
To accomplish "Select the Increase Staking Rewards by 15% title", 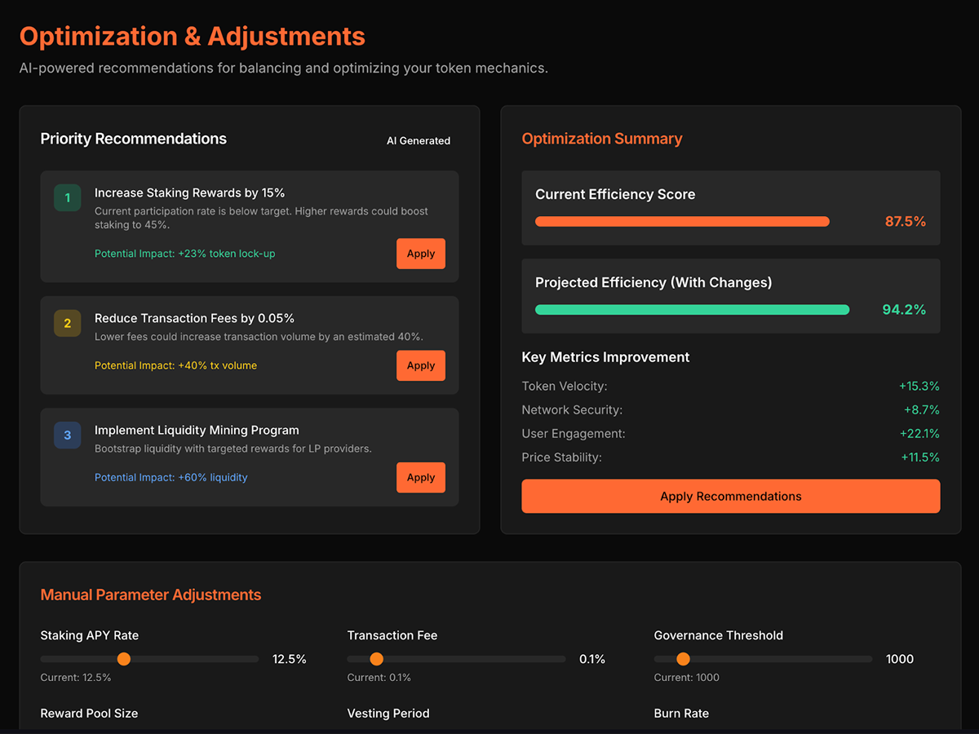I will 189,192.
